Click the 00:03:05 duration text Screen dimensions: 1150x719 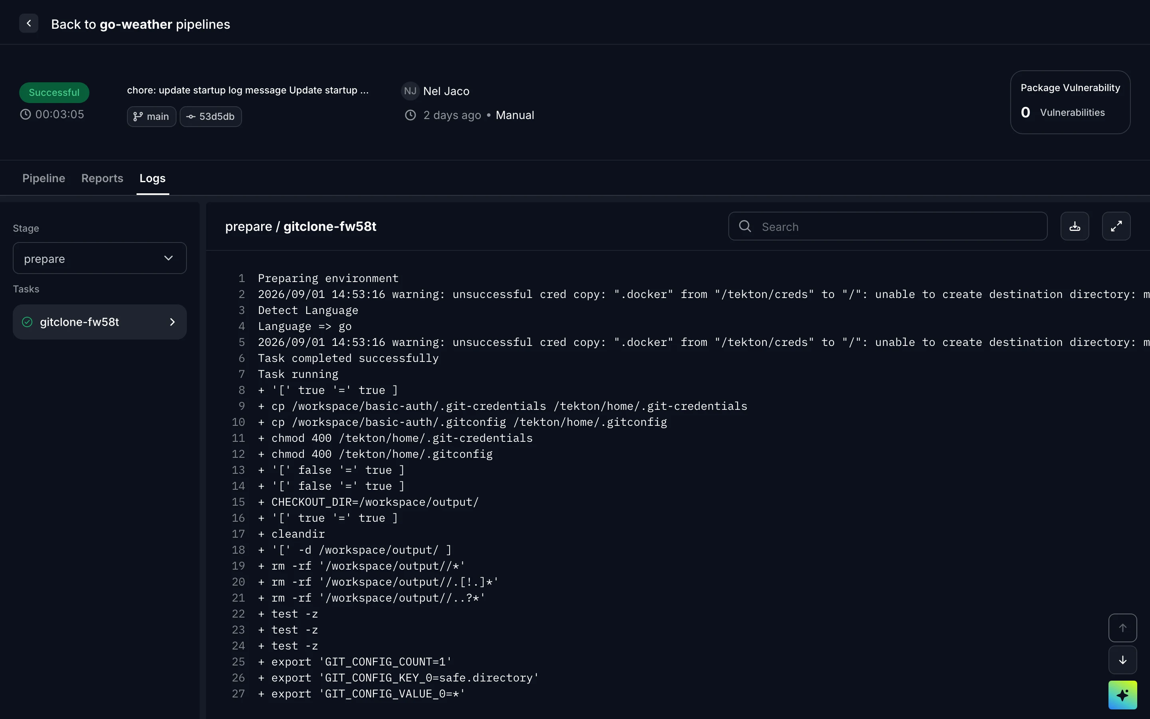[59, 115]
